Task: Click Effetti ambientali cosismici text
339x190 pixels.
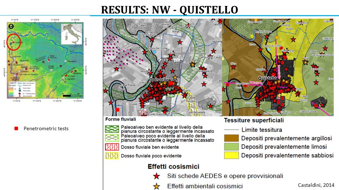Action: pyautogui.click(x=205, y=186)
